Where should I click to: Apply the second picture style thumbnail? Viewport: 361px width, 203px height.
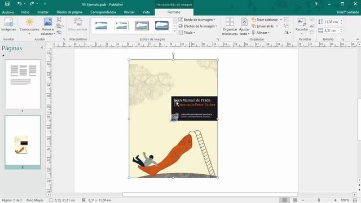(122, 25)
